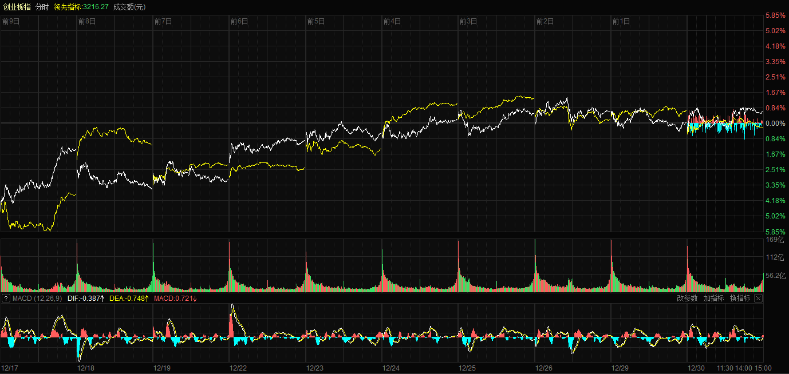This screenshot has width=789, height=374.
Task: Select the 前5日 day column header
Action: pos(315,22)
